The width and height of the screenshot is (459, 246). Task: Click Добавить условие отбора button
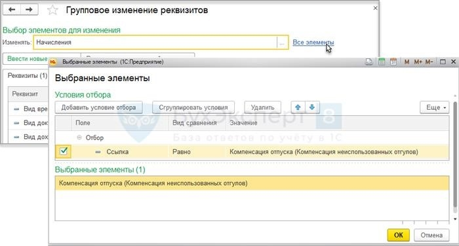98,107
